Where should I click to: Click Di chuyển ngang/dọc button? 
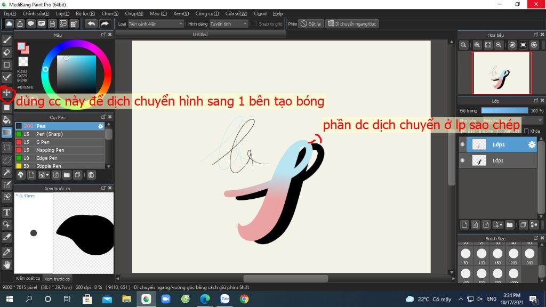coord(352,23)
